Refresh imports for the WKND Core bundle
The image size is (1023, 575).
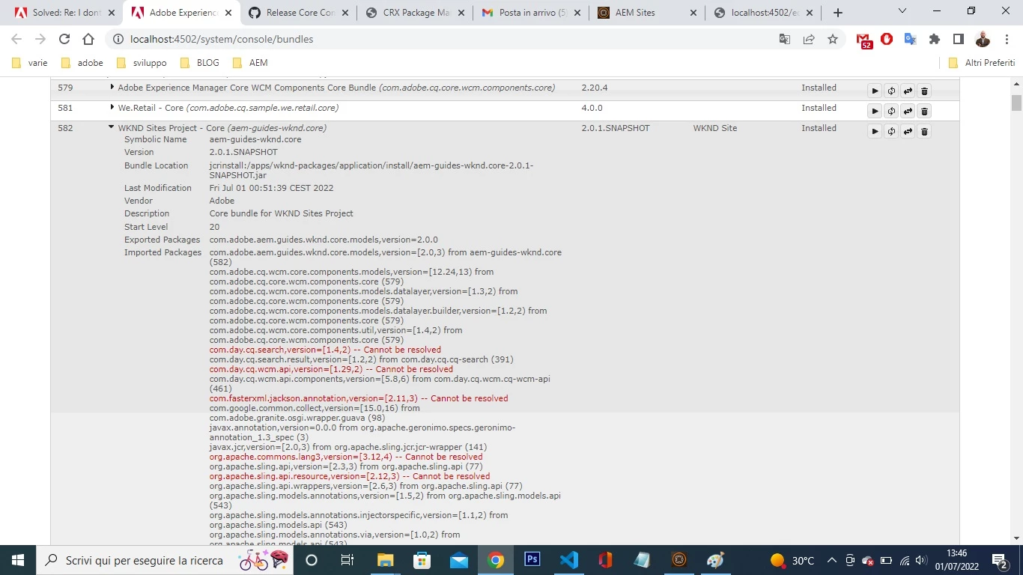tap(891, 131)
